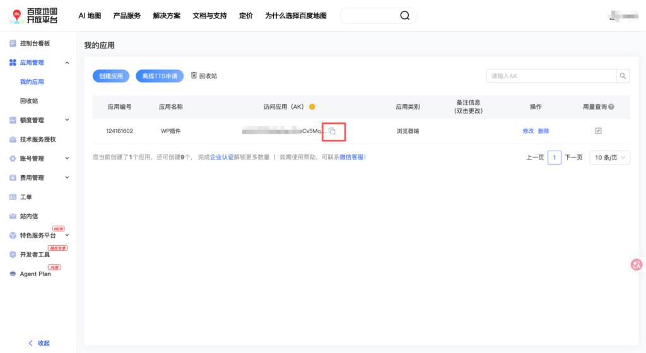Copy the AK with the copy icon
The image size is (646, 353).
(x=332, y=131)
